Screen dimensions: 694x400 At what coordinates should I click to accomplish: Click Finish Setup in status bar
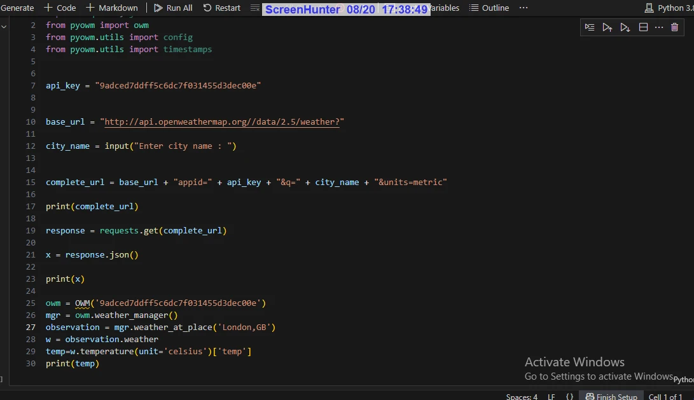tap(611, 396)
